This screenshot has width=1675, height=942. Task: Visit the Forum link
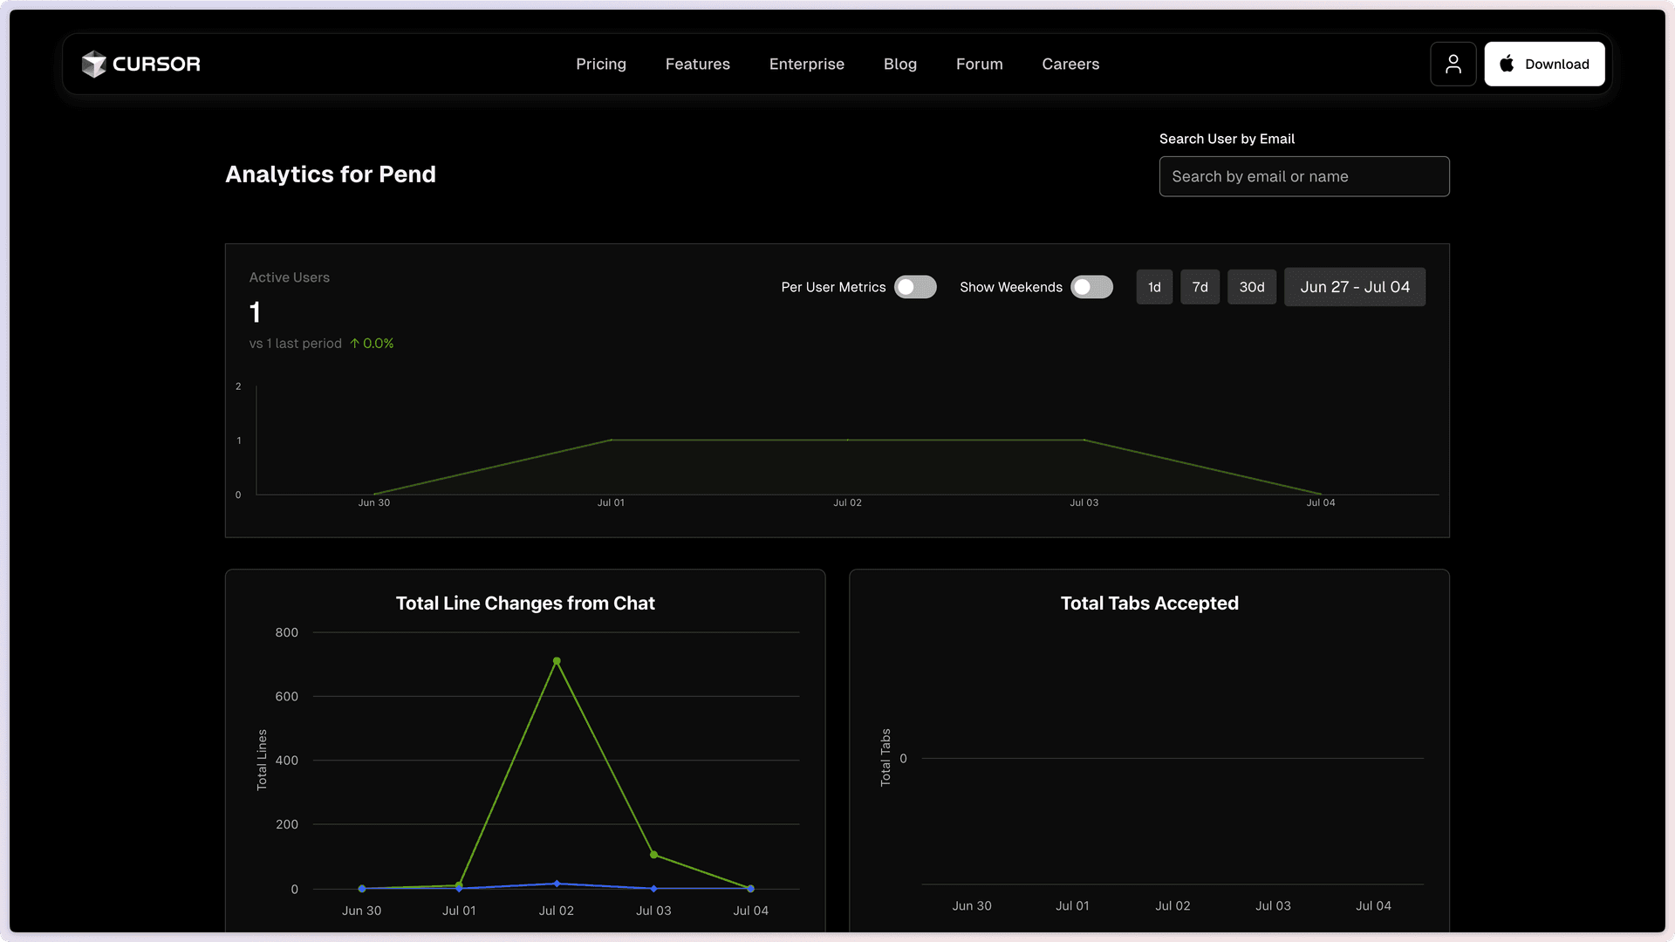click(979, 64)
